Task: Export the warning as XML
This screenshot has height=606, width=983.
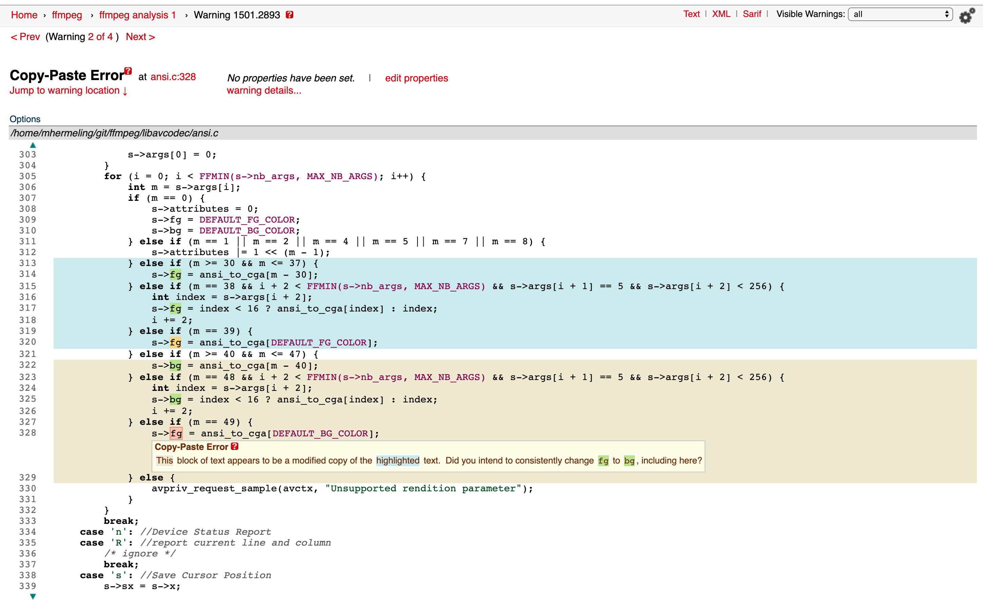Action: (x=721, y=14)
